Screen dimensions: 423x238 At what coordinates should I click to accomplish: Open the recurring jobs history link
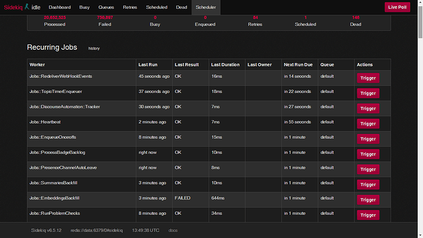(94, 48)
